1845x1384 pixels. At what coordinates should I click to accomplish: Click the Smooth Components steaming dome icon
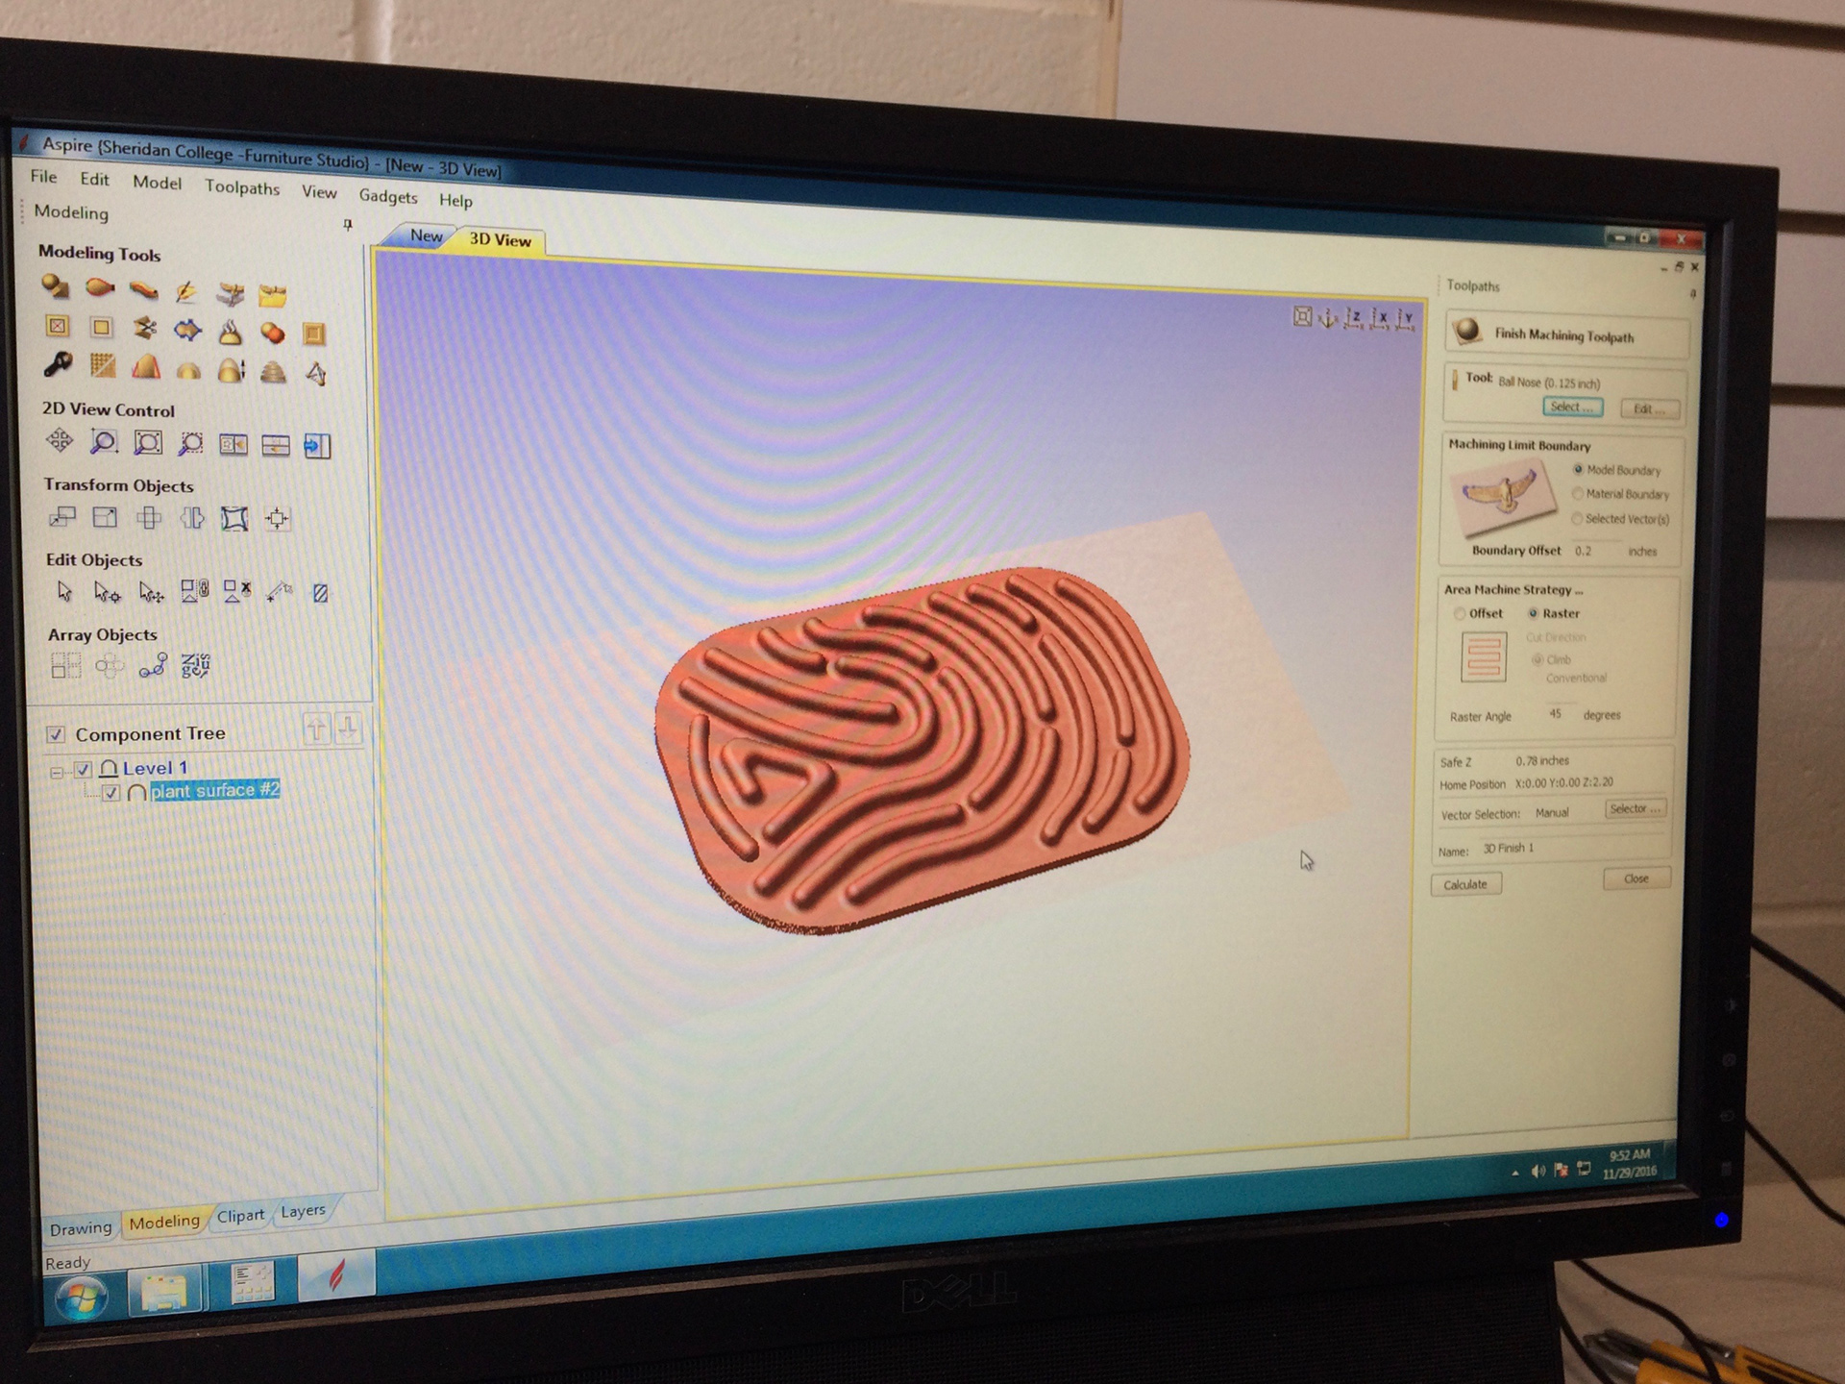(x=230, y=333)
